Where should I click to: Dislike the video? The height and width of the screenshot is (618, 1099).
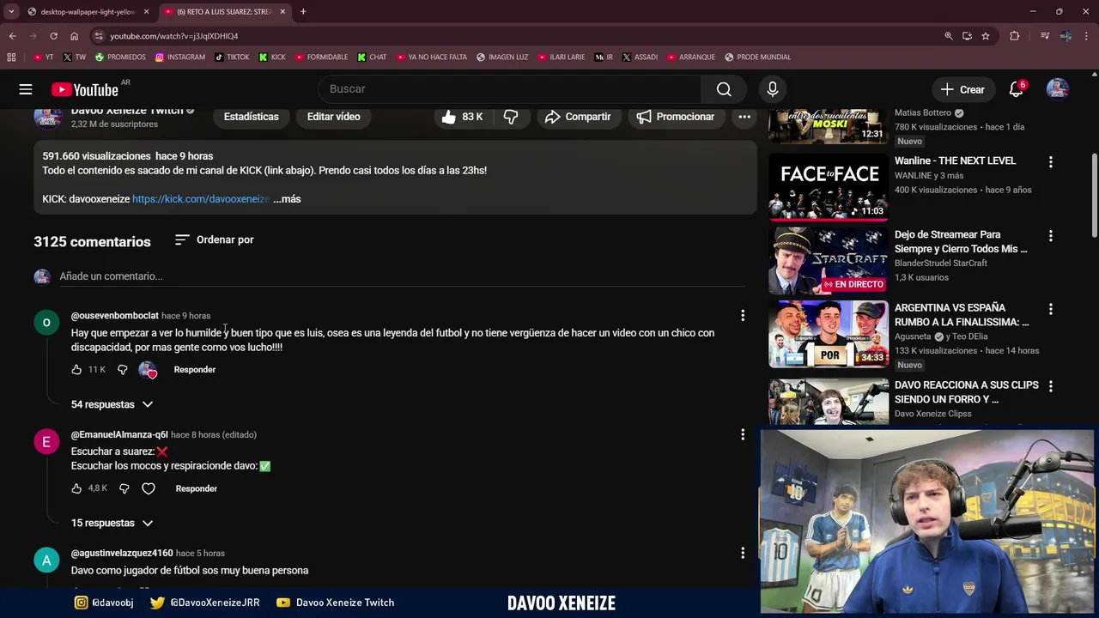(x=511, y=117)
